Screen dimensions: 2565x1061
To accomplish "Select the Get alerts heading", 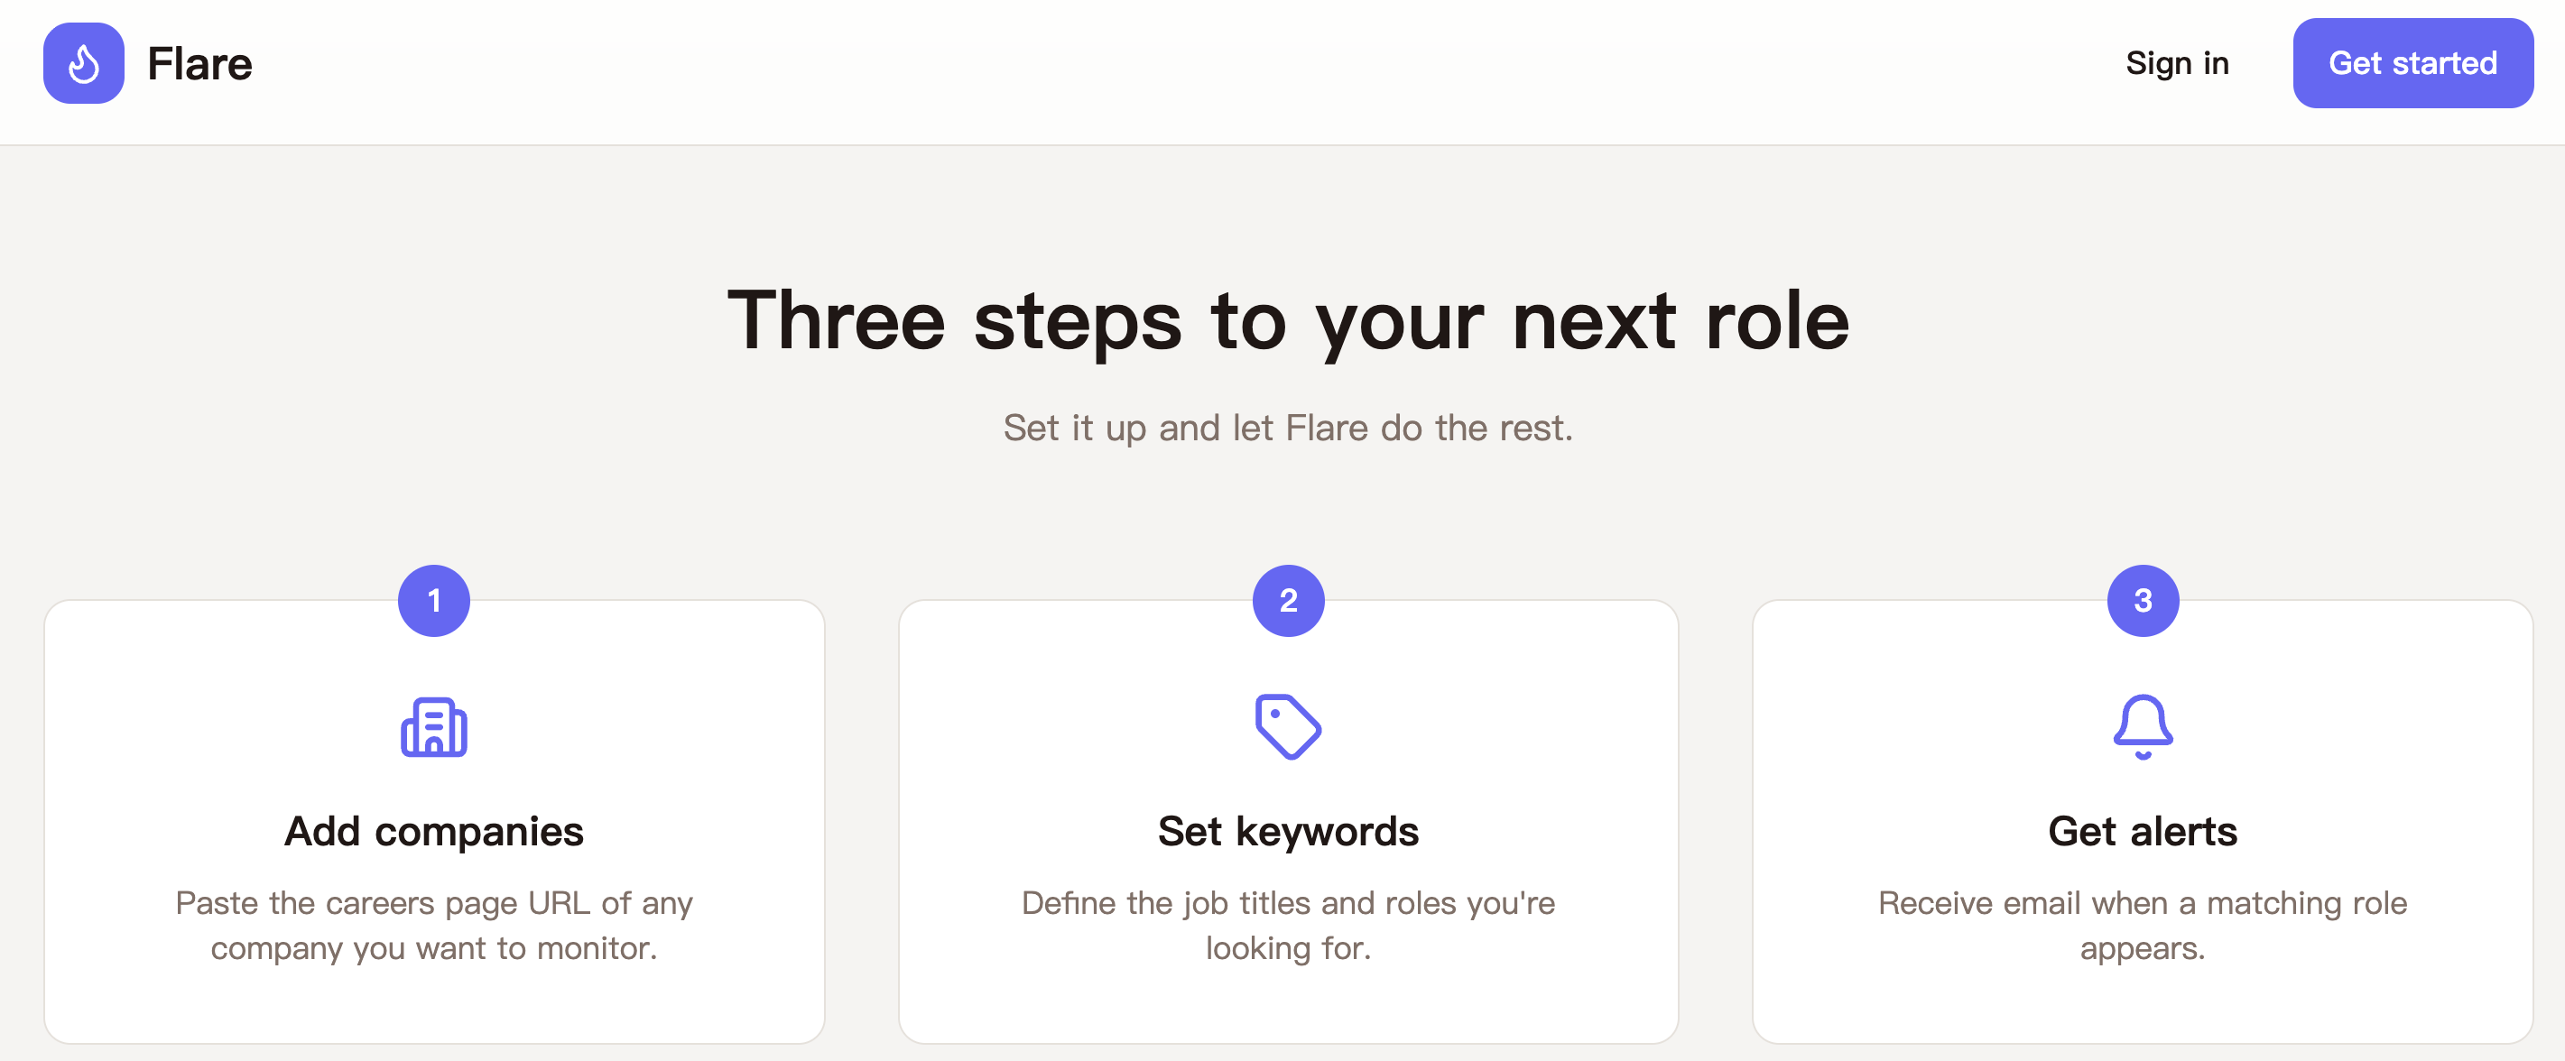I will tap(2143, 831).
